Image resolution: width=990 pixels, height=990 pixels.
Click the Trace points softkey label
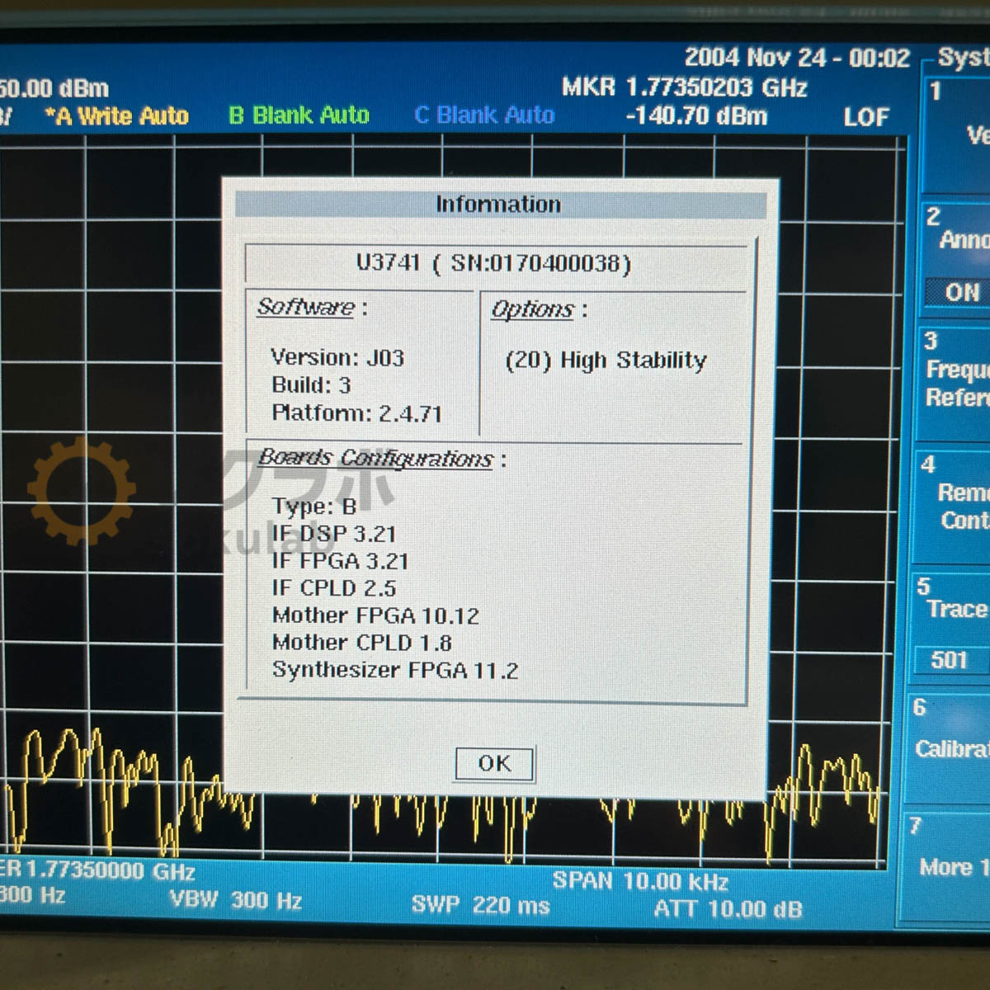pyautogui.click(x=955, y=609)
